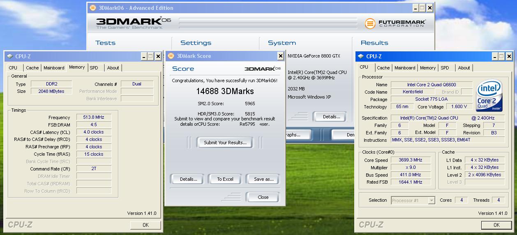Click the right CPU-Z window title icon
517x235 pixels.
[361, 56]
